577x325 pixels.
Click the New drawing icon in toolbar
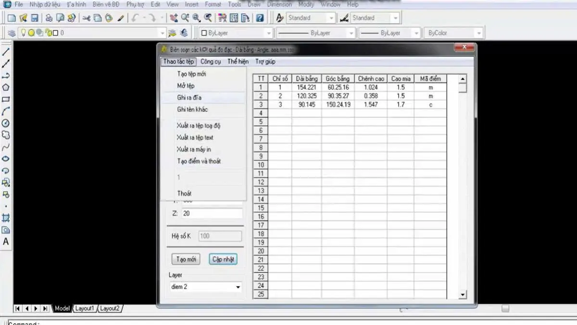click(x=12, y=18)
